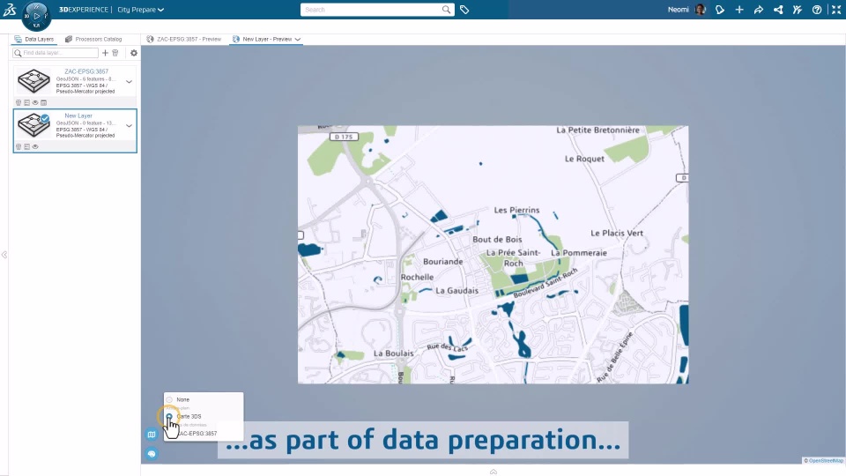
Task: Expand the New Layer chevron
Action: pos(129,126)
